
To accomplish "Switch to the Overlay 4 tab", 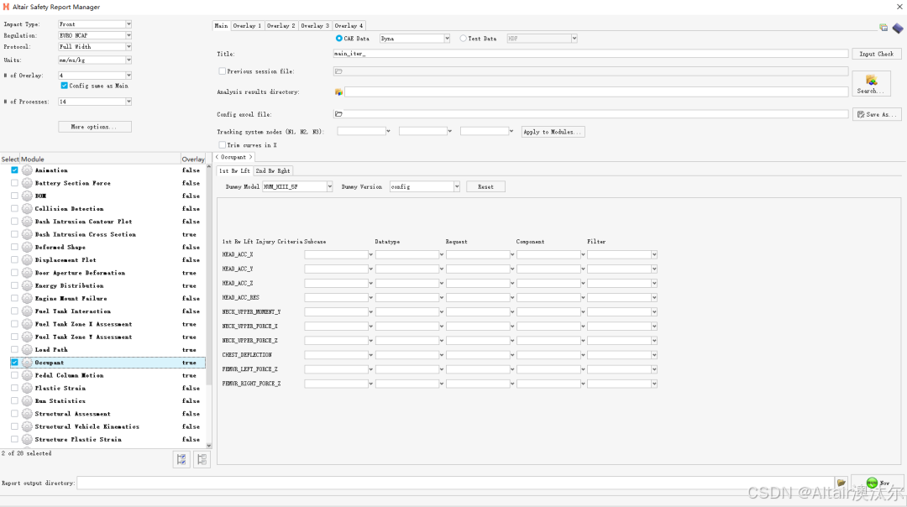I will (349, 25).
